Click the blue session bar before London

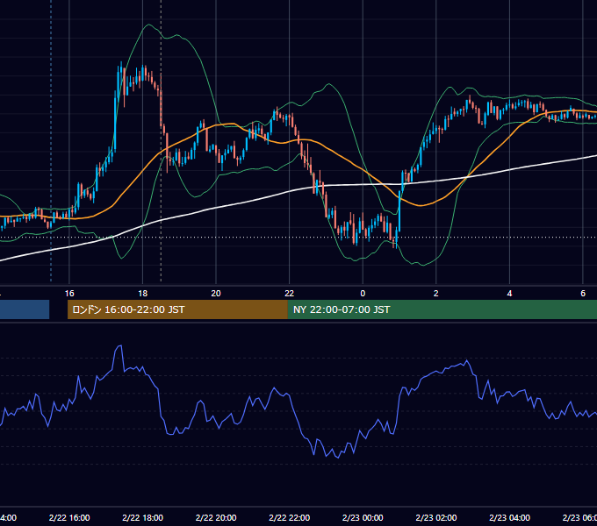25,309
